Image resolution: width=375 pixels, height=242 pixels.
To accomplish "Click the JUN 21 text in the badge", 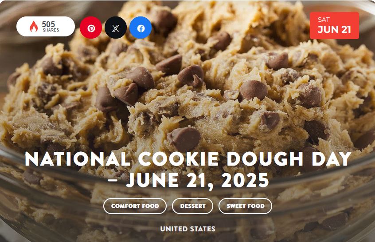I will click(334, 29).
